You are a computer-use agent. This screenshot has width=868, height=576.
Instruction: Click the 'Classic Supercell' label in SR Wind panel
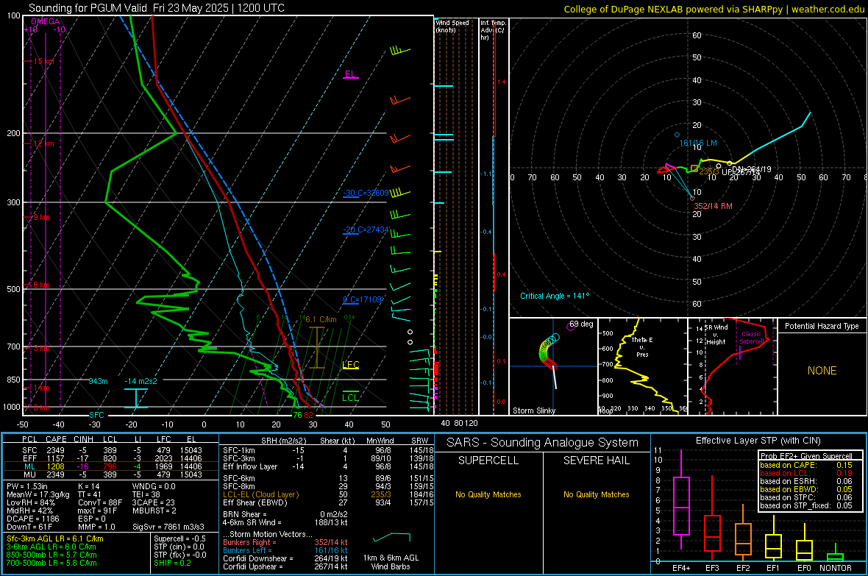[751, 338]
